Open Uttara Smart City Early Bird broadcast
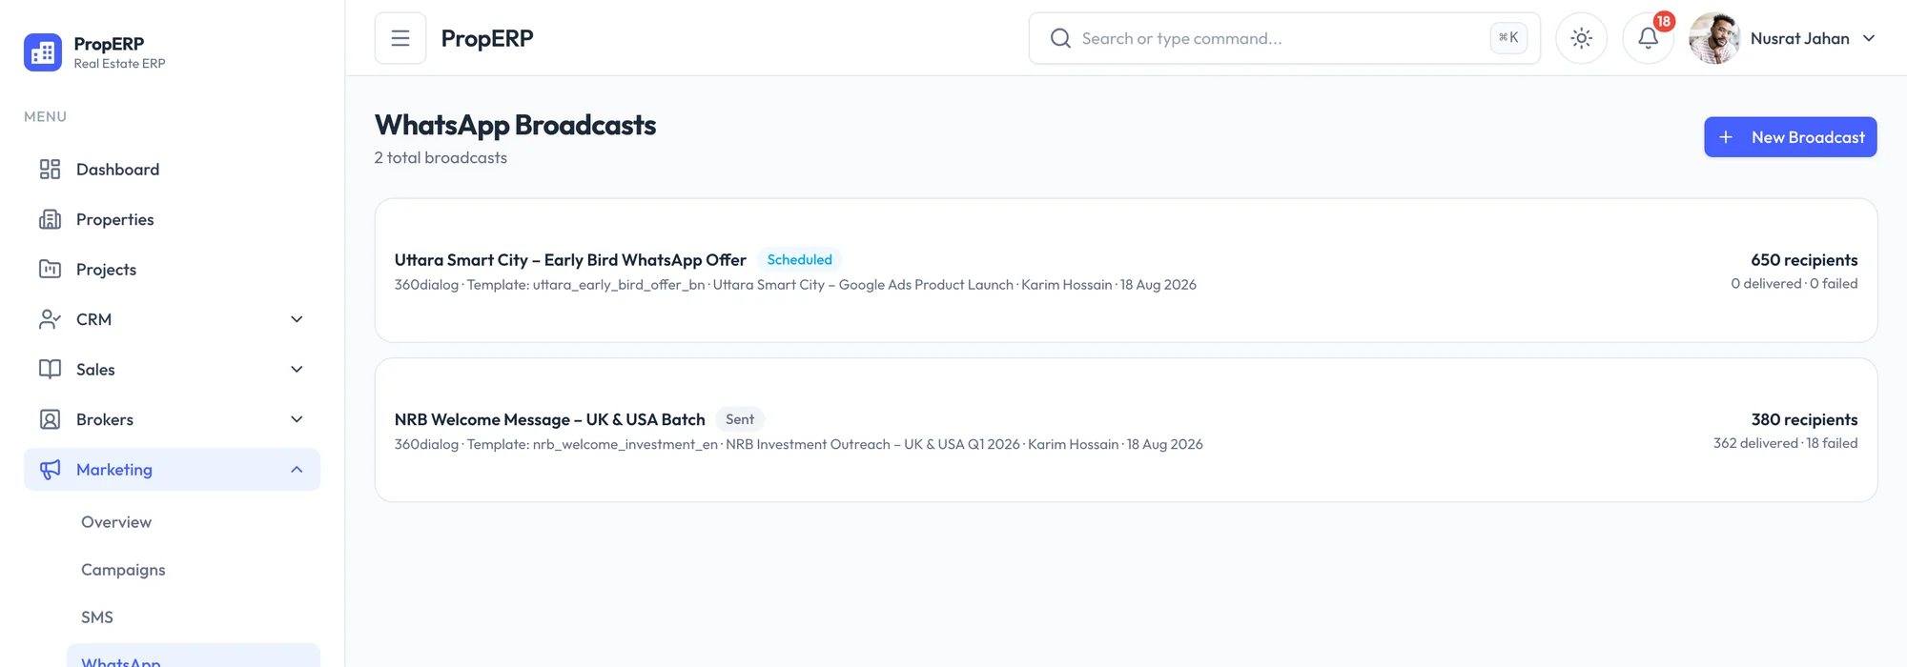This screenshot has height=667, width=1907. click(x=1126, y=271)
